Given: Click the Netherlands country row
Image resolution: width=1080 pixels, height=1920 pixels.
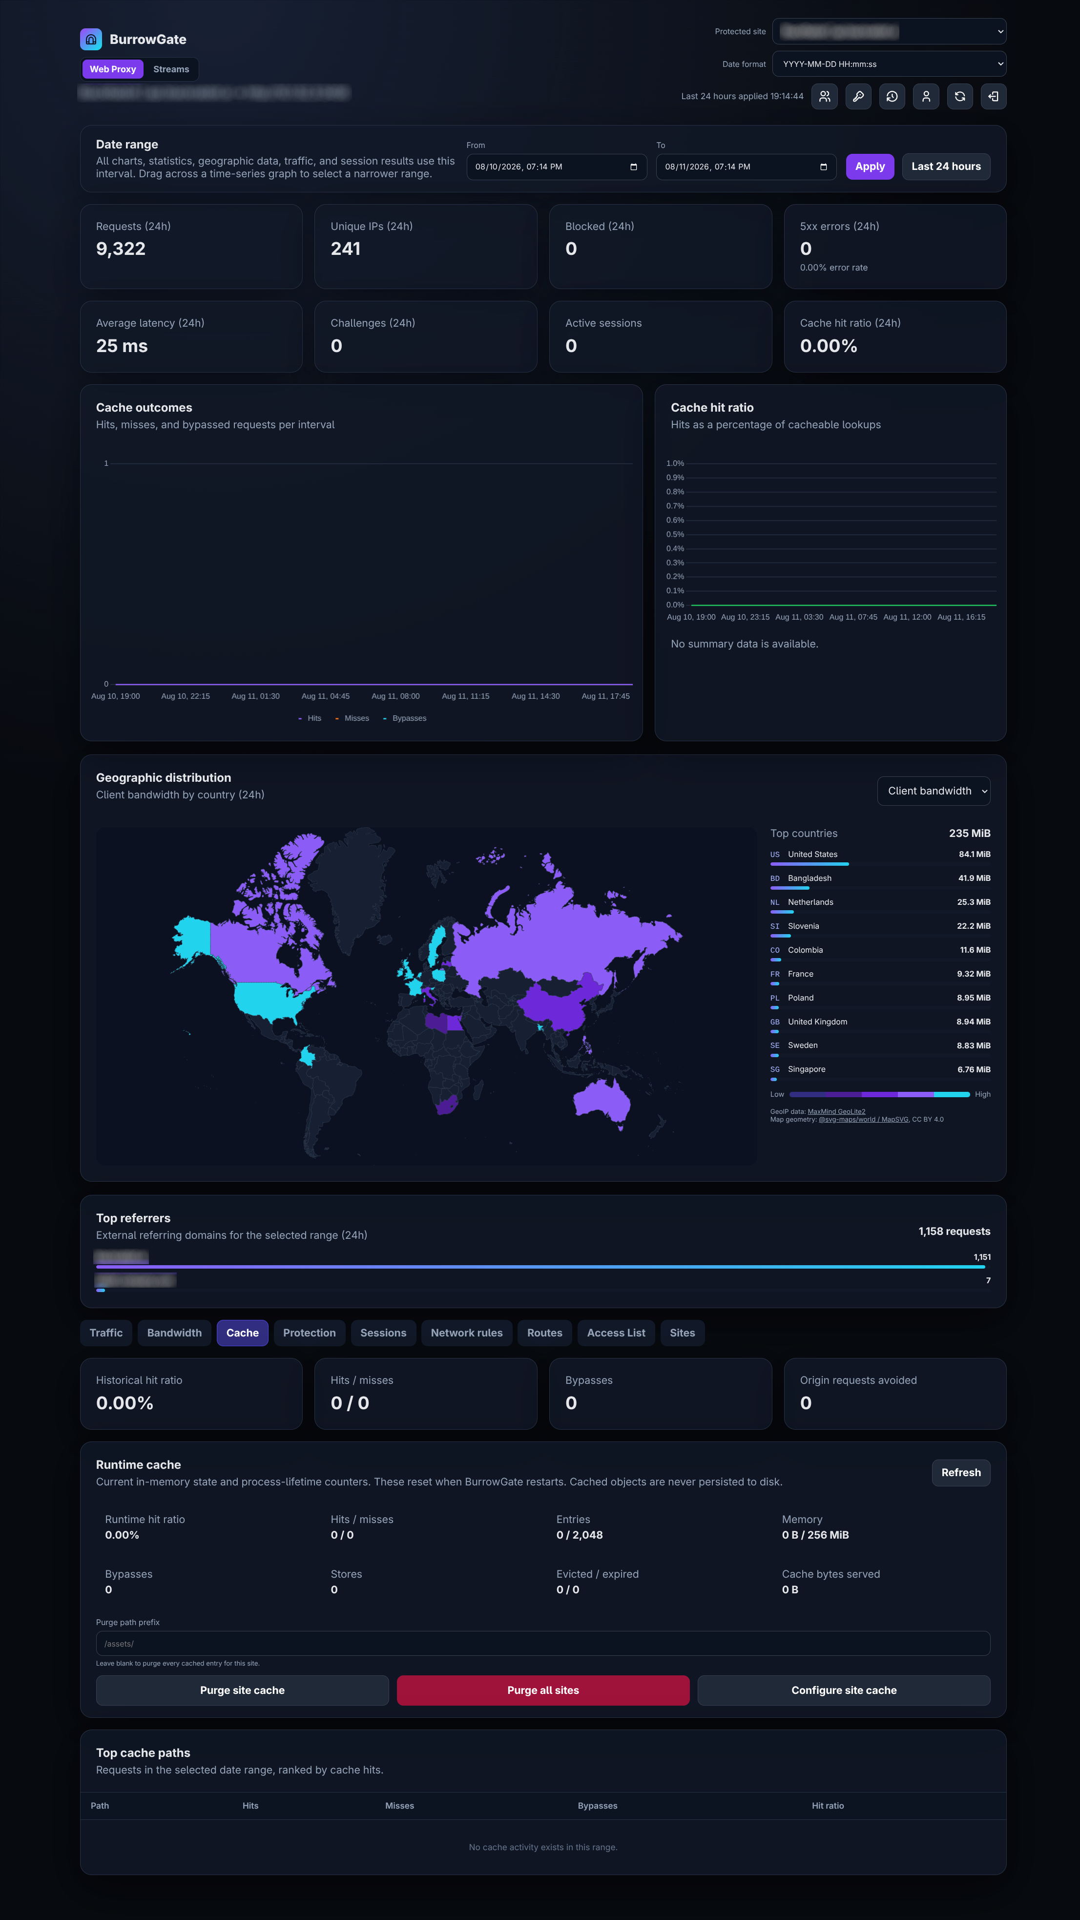Looking at the screenshot, I should click(880, 905).
